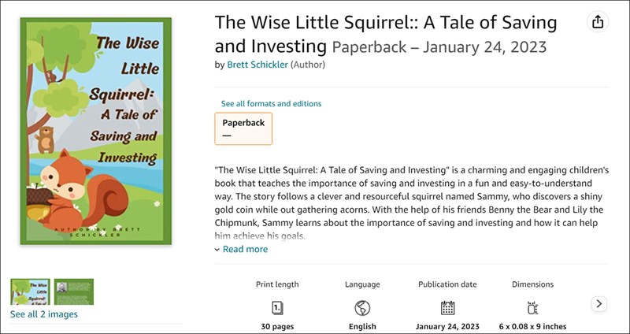Open author Brett Schickler's page
The height and width of the screenshot is (334, 630).
coord(257,65)
